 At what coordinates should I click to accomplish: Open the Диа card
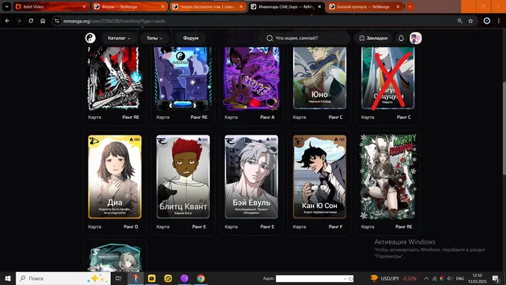coord(115,177)
